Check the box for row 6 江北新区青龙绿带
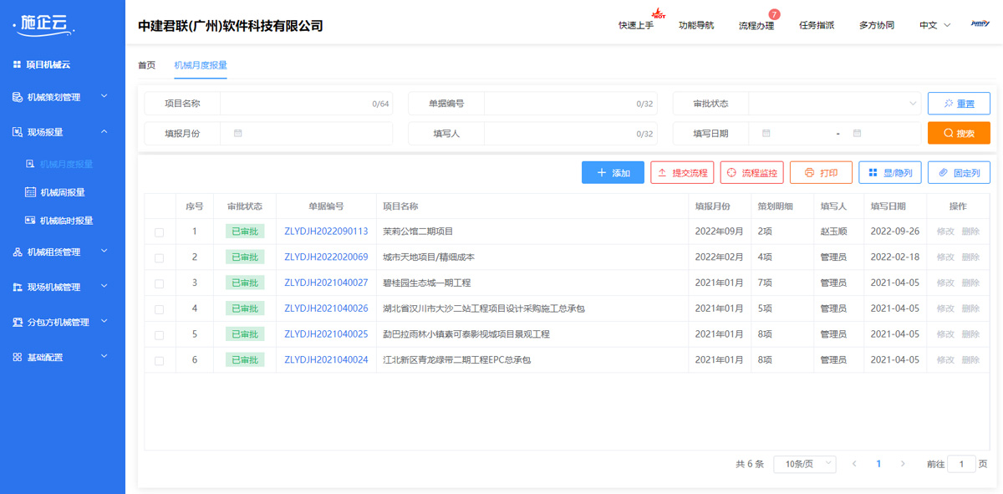1003x494 pixels. (x=159, y=361)
